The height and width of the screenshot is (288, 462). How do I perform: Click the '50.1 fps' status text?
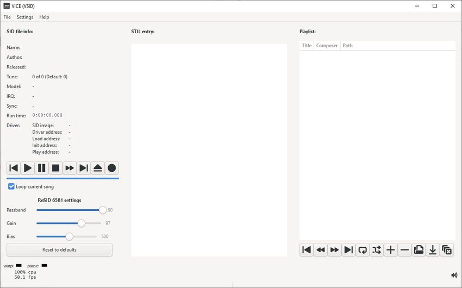[26, 277]
